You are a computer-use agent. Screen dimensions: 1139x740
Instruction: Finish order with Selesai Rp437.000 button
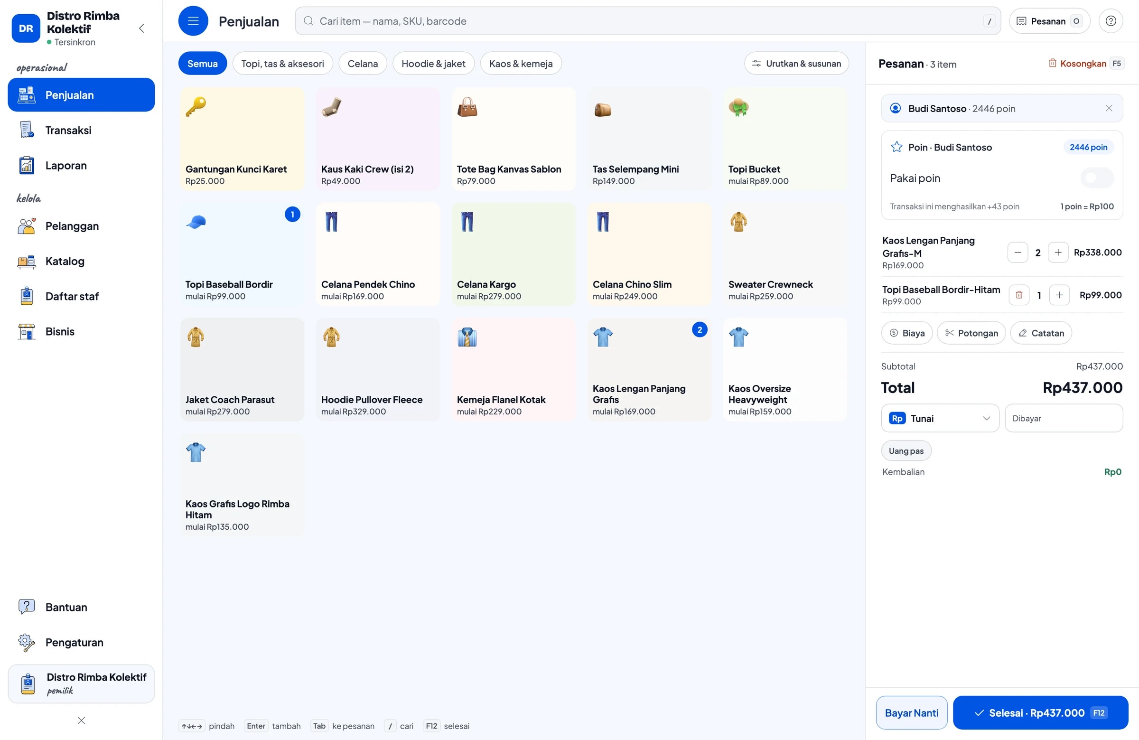click(1040, 713)
